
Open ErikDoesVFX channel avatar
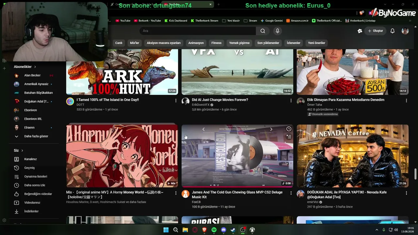point(185,101)
